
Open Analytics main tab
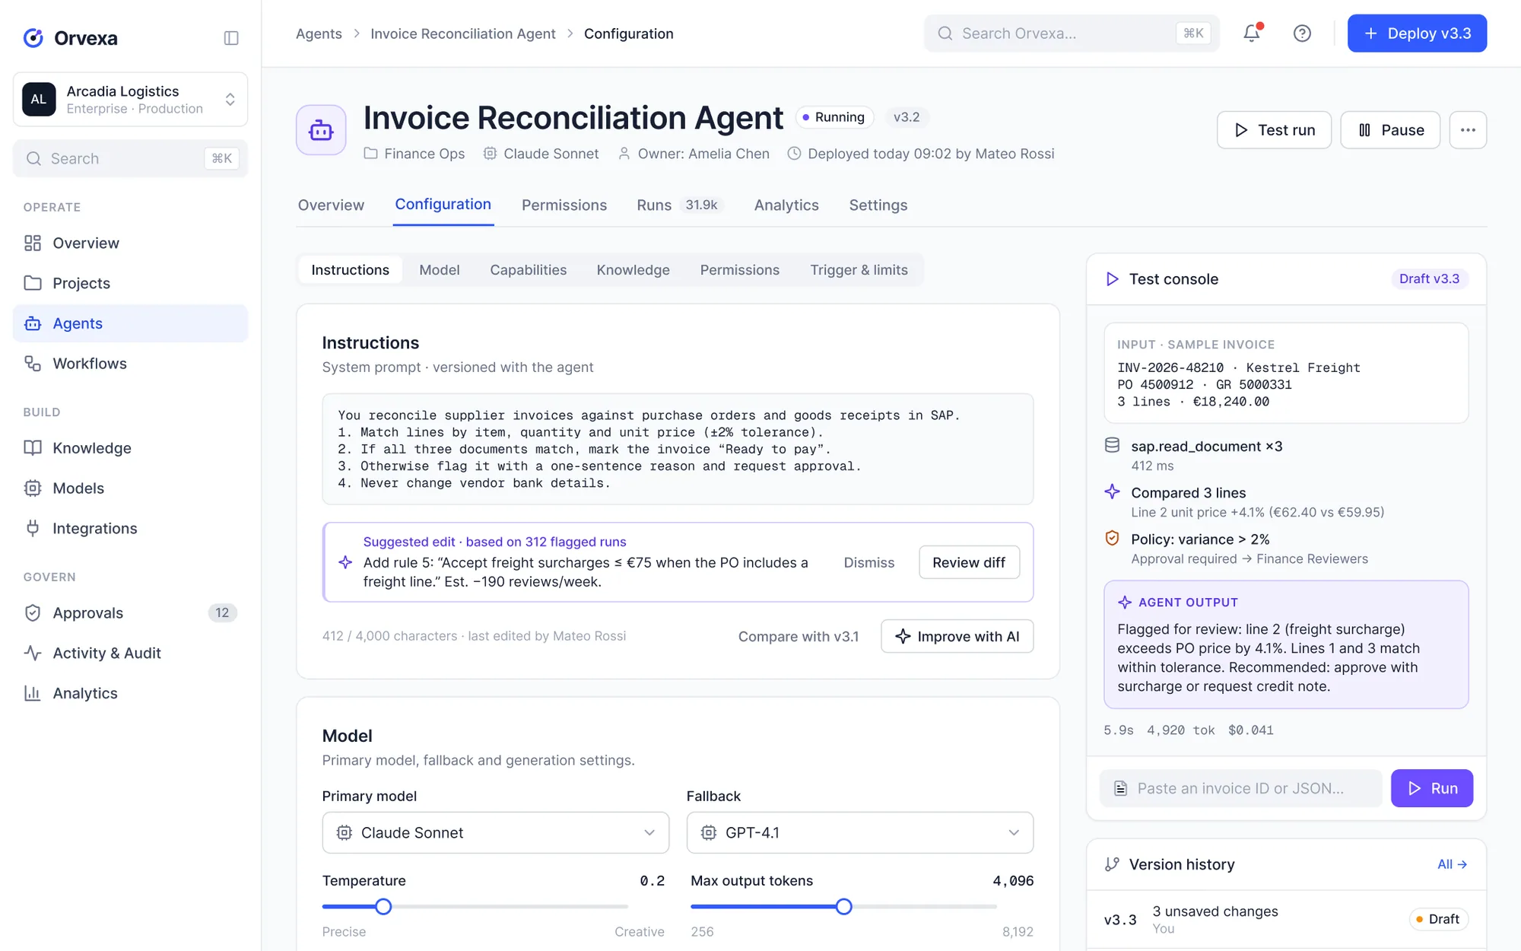pyautogui.click(x=786, y=205)
